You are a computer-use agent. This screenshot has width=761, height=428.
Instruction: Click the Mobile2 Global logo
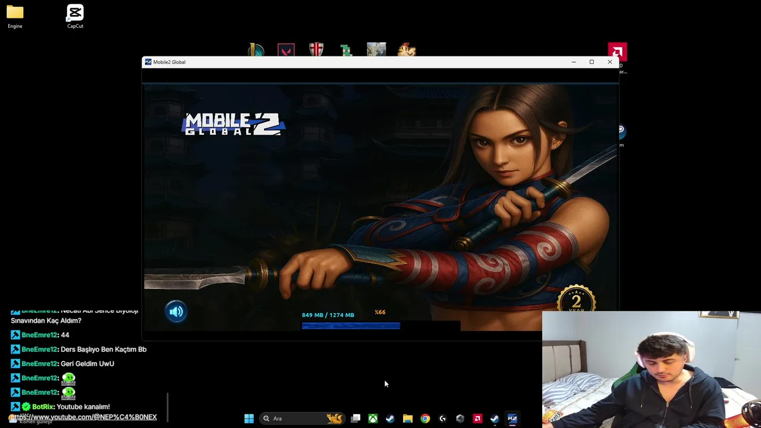click(x=235, y=124)
